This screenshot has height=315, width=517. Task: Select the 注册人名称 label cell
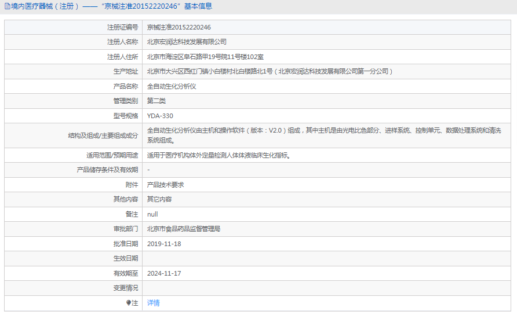(73, 42)
